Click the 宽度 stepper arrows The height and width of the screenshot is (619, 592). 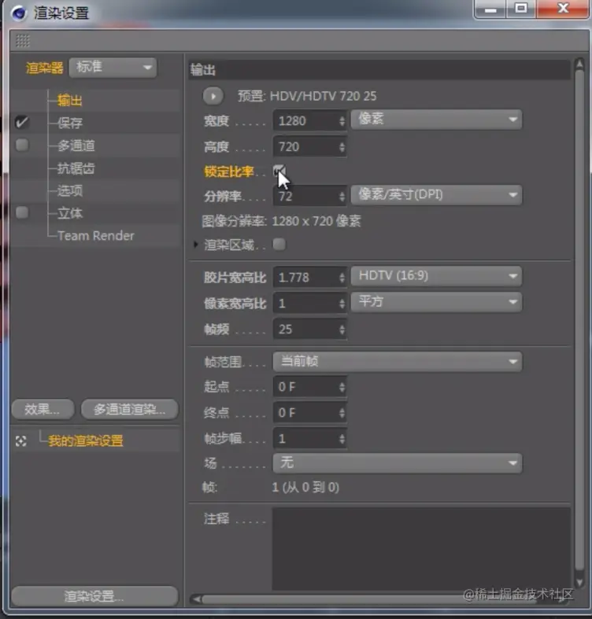[x=342, y=120]
